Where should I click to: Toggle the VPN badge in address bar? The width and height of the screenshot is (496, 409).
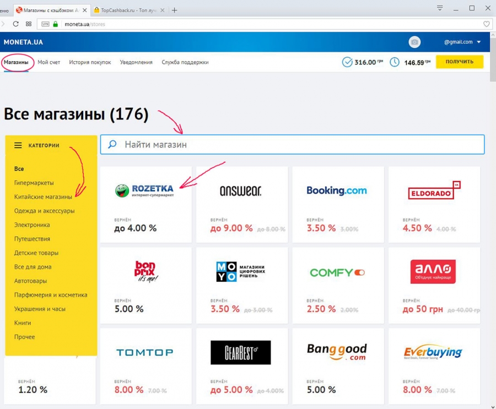(45, 24)
